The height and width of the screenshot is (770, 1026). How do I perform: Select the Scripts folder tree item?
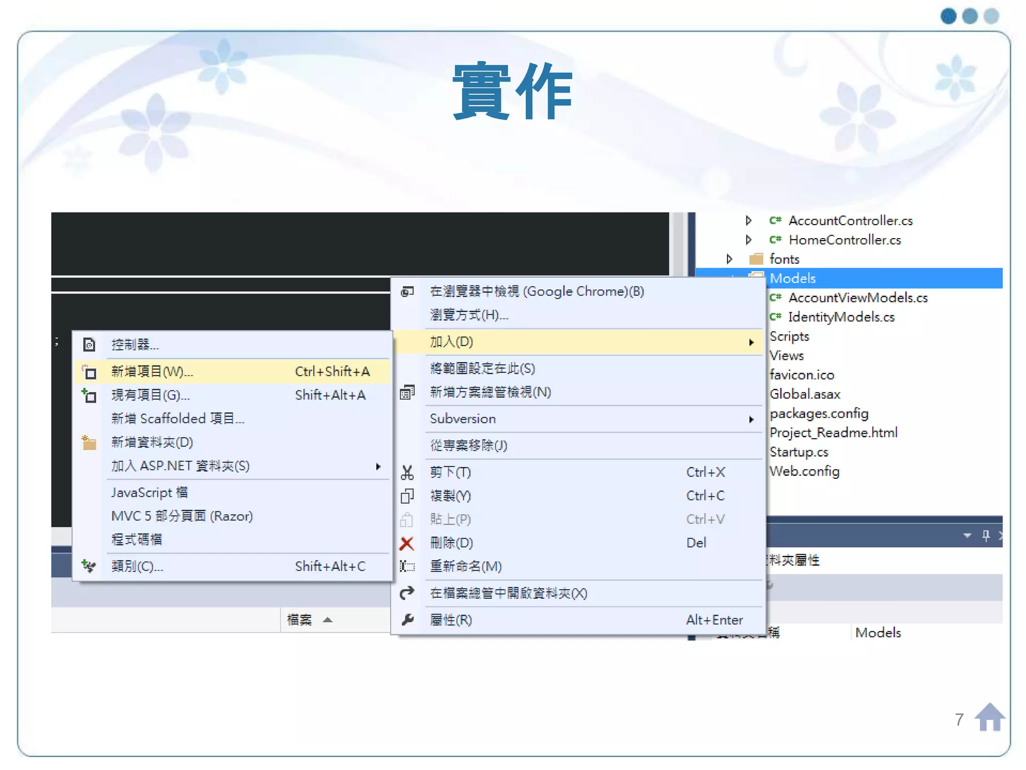(x=790, y=336)
